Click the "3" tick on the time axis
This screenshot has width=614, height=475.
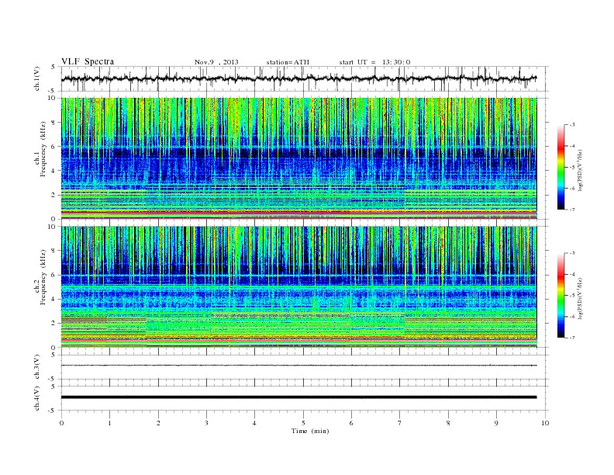(x=206, y=423)
